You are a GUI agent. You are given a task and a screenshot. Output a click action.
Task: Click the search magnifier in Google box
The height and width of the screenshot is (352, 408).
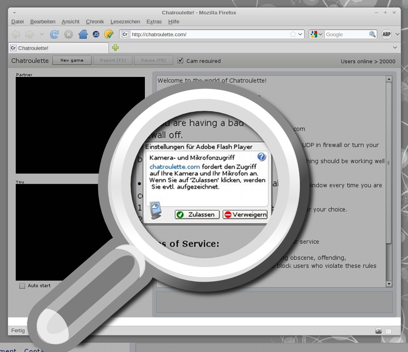point(372,34)
